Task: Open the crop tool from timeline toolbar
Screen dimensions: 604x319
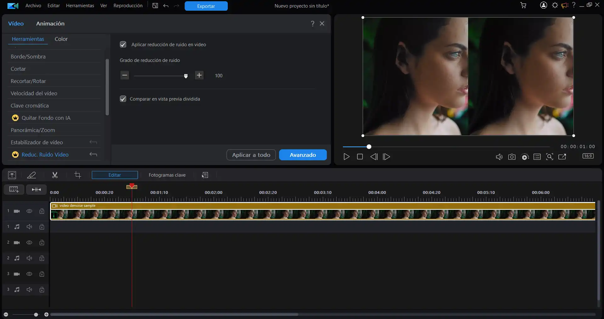Action: pos(77,175)
